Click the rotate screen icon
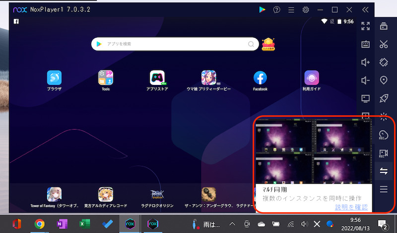This screenshot has width=397, height=233. [383, 62]
